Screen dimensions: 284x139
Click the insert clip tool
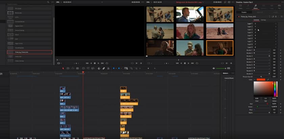tap(83, 68)
